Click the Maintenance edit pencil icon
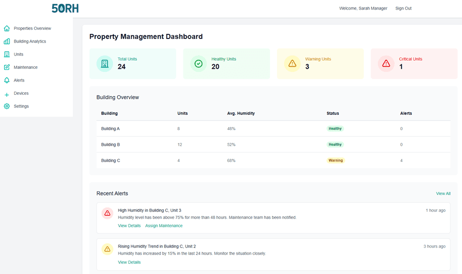The width and height of the screenshot is (462, 274). (x=7, y=67)
